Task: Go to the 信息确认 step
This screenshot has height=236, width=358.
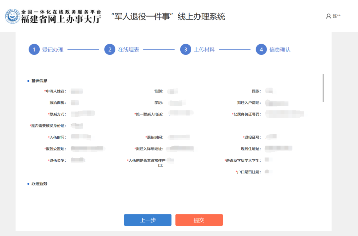Action: [280, 50]
